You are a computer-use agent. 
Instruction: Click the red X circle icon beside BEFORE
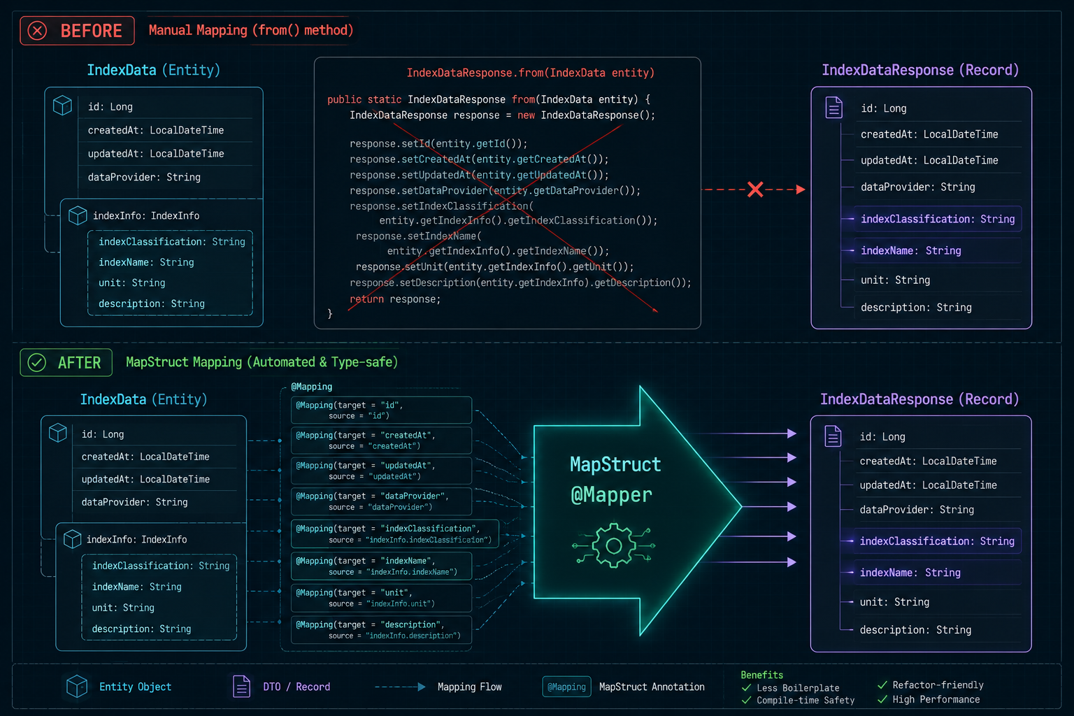(x=37, y=31)
